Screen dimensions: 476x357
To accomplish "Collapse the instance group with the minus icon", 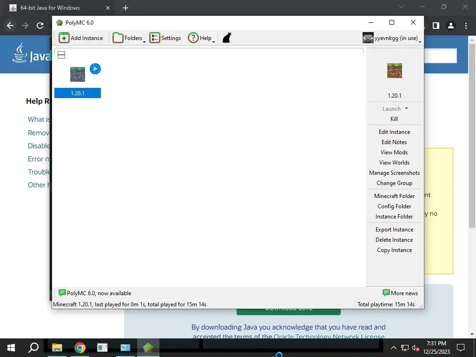I will click(61, 55).
